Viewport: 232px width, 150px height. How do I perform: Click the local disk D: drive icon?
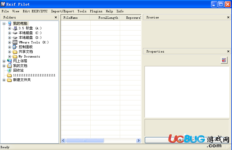coord(15,38)
